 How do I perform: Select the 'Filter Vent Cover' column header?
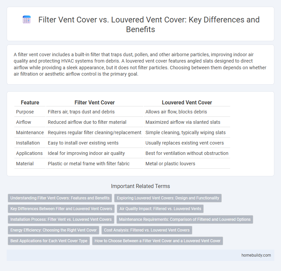(95, 102)
